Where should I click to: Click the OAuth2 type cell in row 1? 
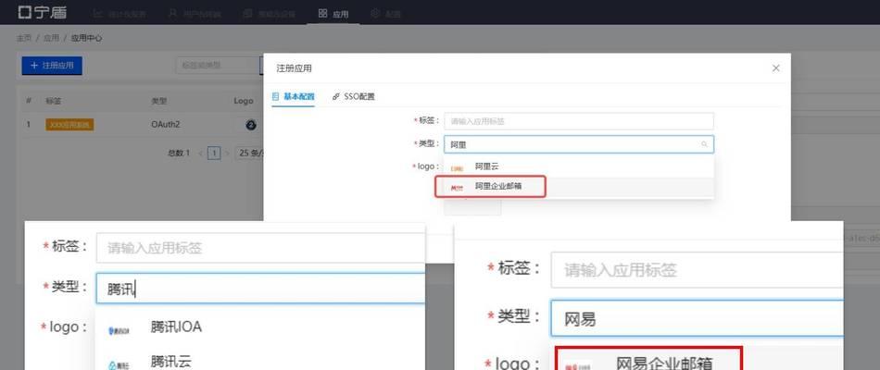click(166, 125)
